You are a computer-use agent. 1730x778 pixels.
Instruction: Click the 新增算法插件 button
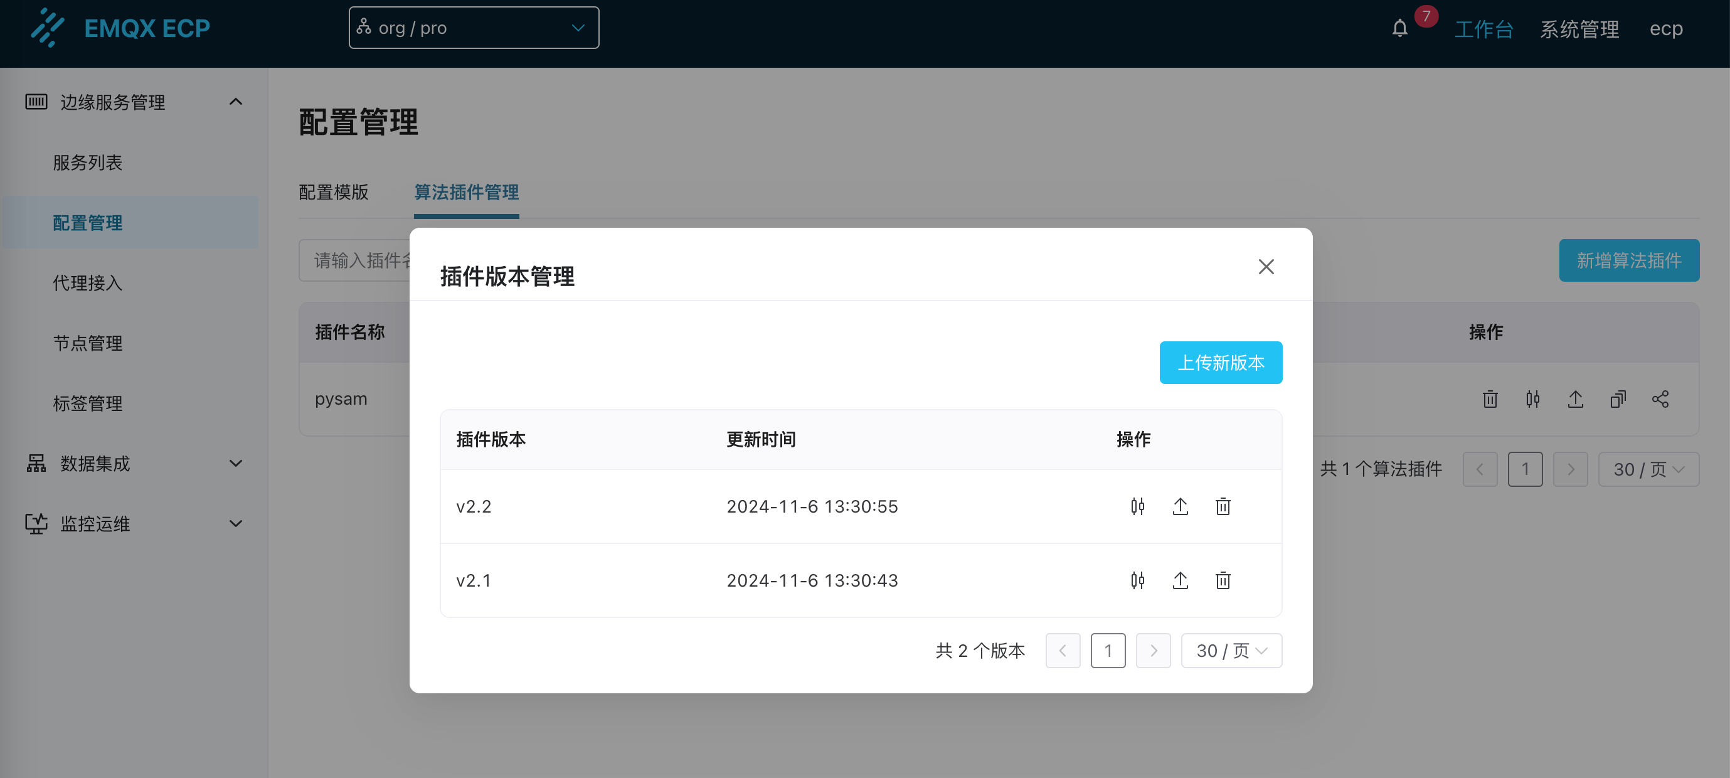1629,260
